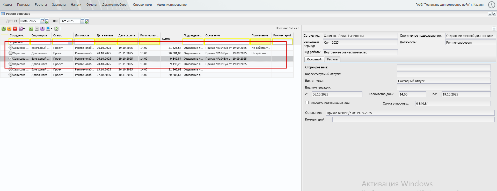497x191 pixels.
Task: Sort by the Основание column header
Action: point(227,35)
